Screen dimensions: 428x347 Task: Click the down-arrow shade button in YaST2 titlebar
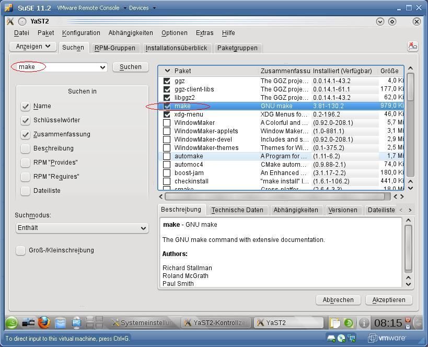tap(380, 21)
